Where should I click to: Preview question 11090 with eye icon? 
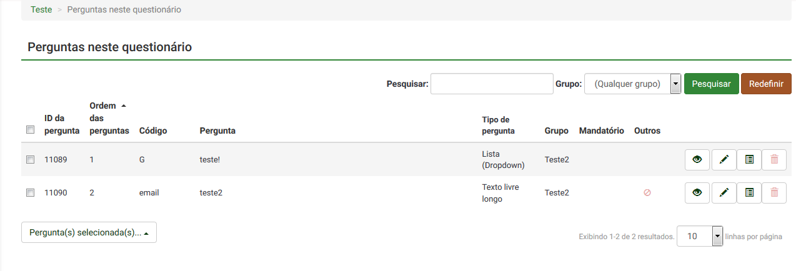pyautogui.click(x=697, y=193)
